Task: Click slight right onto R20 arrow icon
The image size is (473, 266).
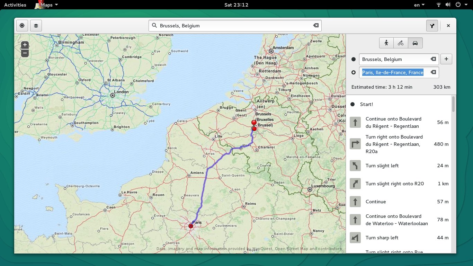Action: tap(355, 184)
